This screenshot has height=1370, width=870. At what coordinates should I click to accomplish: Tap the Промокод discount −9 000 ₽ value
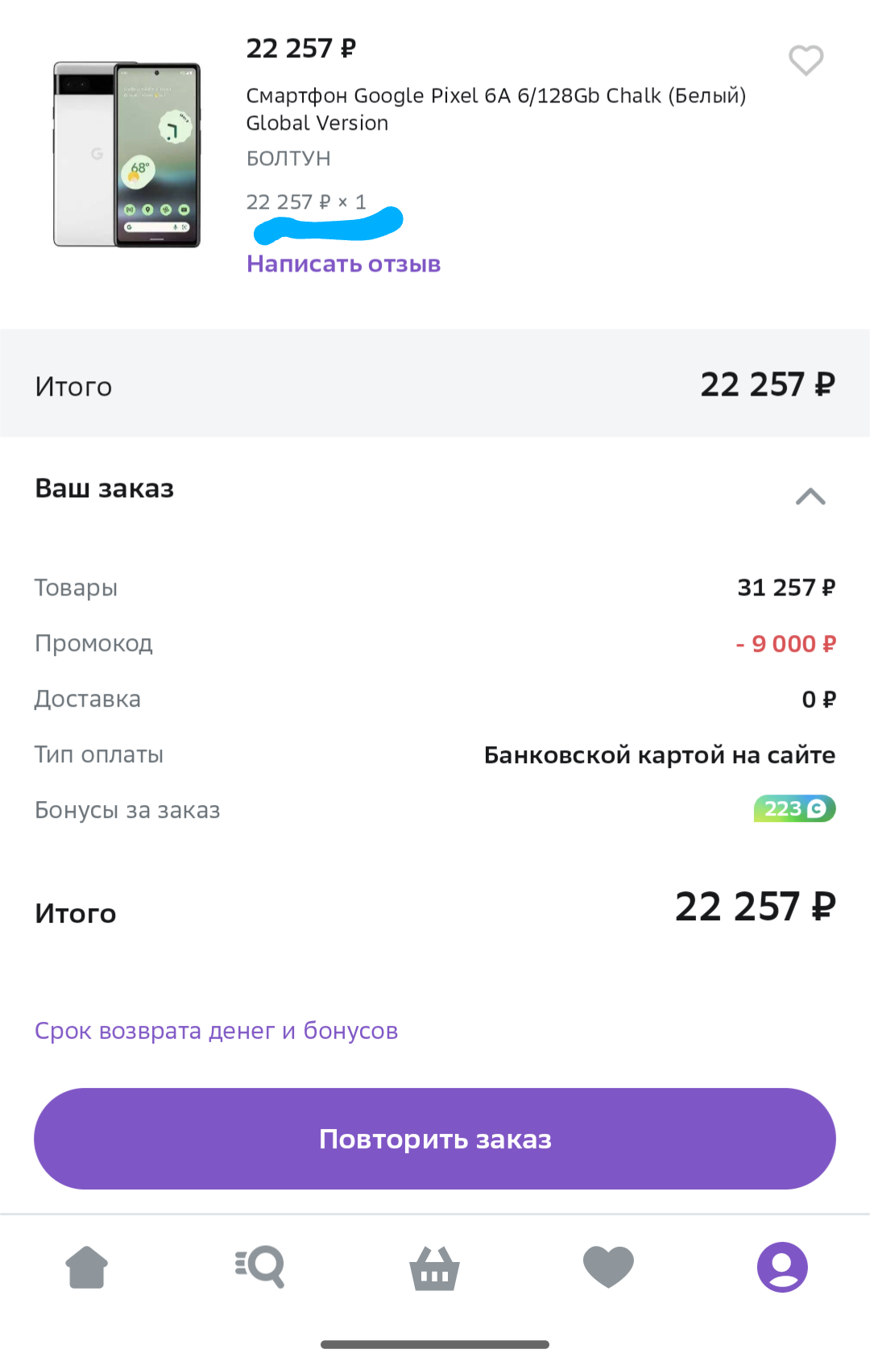pos(786,644)
